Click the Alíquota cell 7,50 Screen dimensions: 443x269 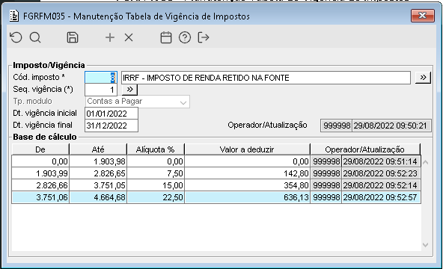156,173
